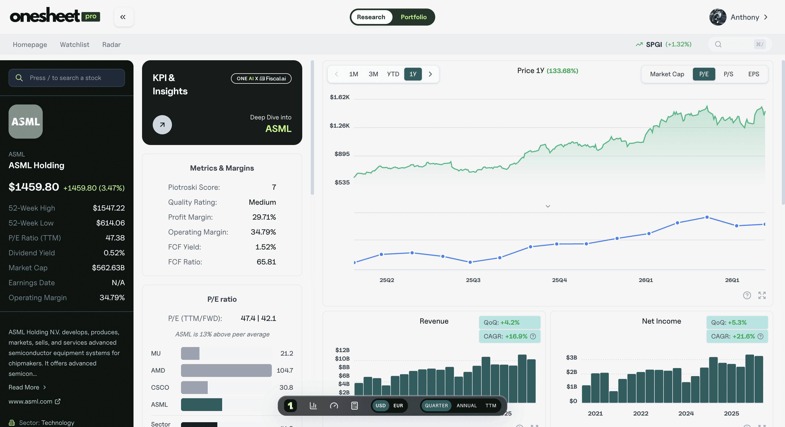Switch currency to EUR
Screen dimensions: 785x427
pyautogui.click(x=398, y=405)
